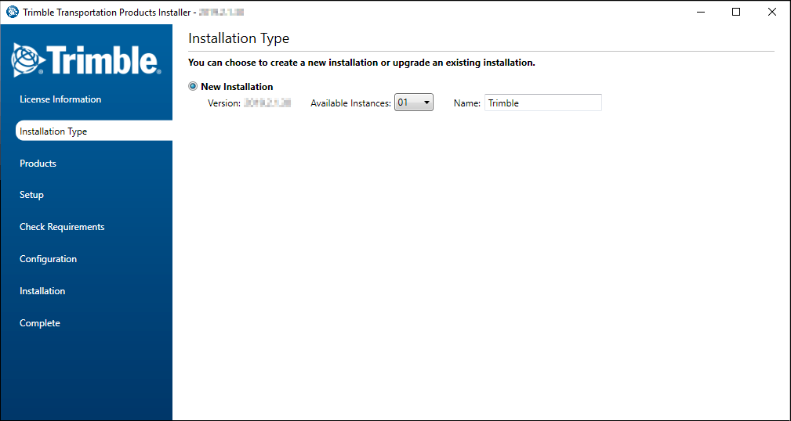Open the Products step in sidebar
The width and height of the screenshot is (791, 421).
pyautogui.click(x=38, y=164)
